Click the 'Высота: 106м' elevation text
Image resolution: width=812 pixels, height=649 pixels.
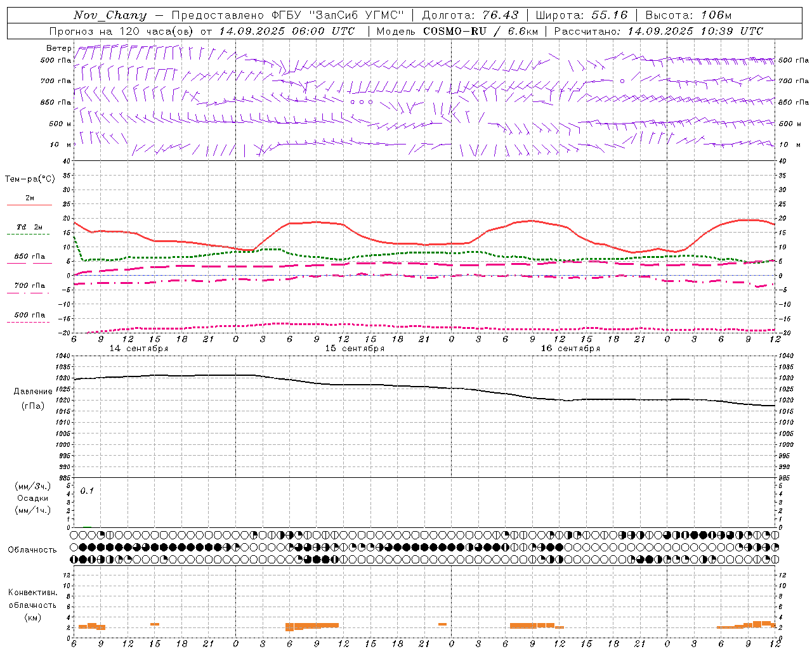688,15
